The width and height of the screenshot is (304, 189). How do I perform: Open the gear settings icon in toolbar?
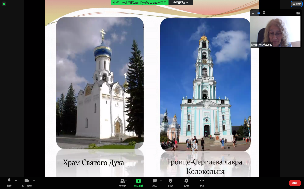186,181
